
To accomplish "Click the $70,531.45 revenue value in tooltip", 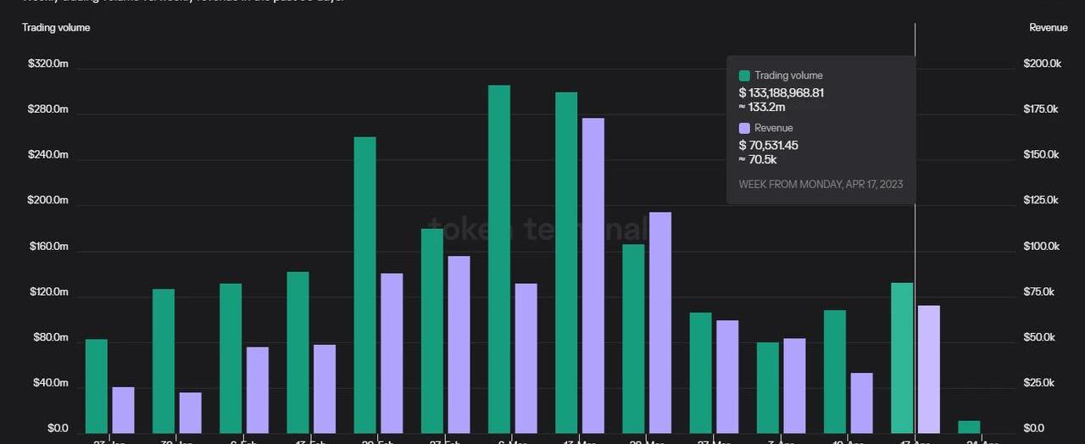I will (x=768, y=145).
